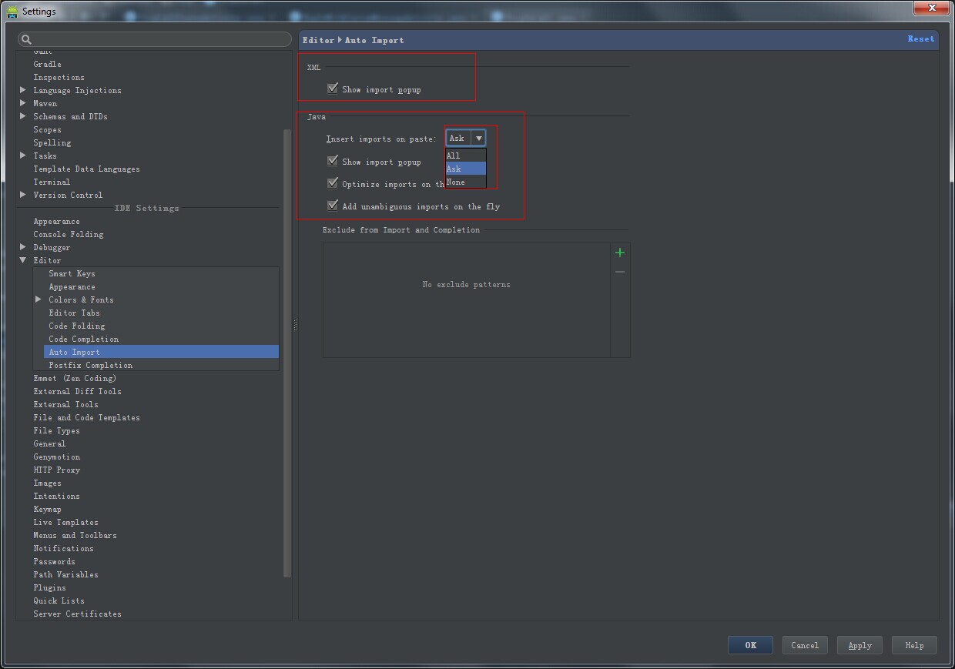
Task: Select Plugins in the settings sidebar
Action: [49, 587]
